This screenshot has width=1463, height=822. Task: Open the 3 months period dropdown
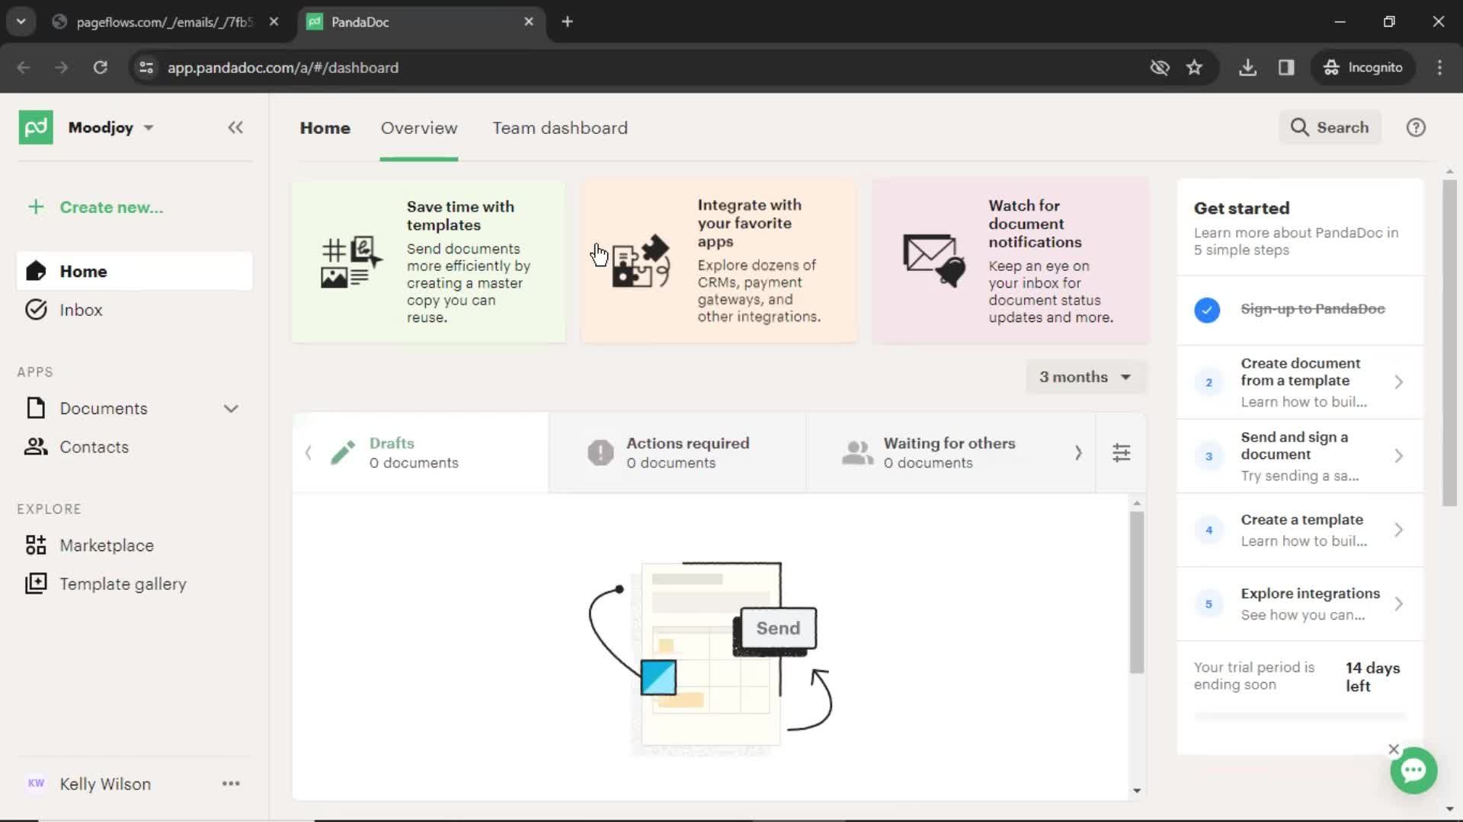click(x=1086, y=377)
